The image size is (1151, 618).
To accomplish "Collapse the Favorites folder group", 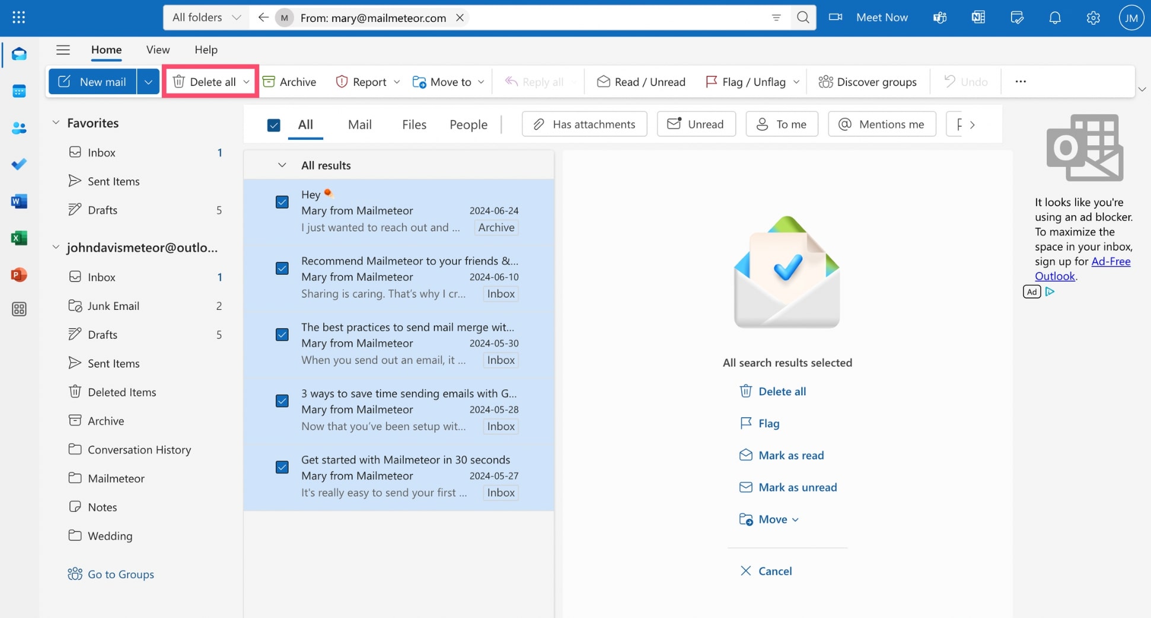I will click(x=56, y=123).
